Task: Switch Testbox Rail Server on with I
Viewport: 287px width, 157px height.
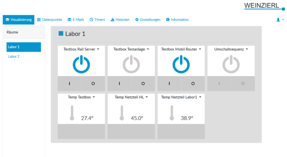Action: [69, 83]
